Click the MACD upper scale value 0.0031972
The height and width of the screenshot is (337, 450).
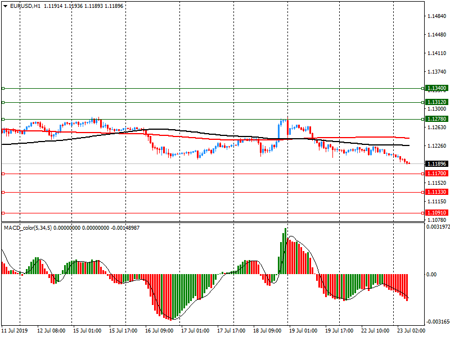point(438,227)
